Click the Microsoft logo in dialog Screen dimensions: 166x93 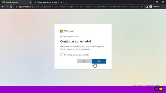[x=67, y=31]
